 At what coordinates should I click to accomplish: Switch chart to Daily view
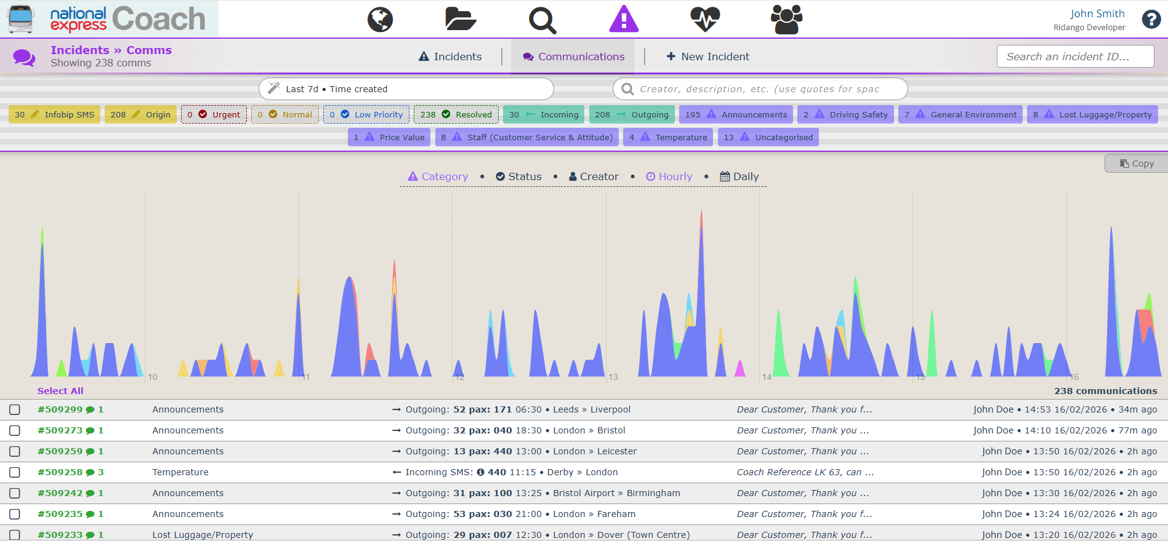pyautogui.click(x=739, y=176)
